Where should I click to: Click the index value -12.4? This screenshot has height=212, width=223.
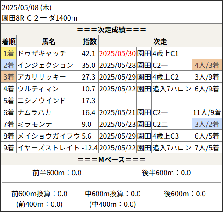point(90,148)
